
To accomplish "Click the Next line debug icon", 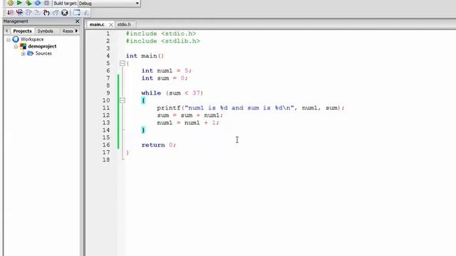I will pyautogui.click(x=28, y=13).
